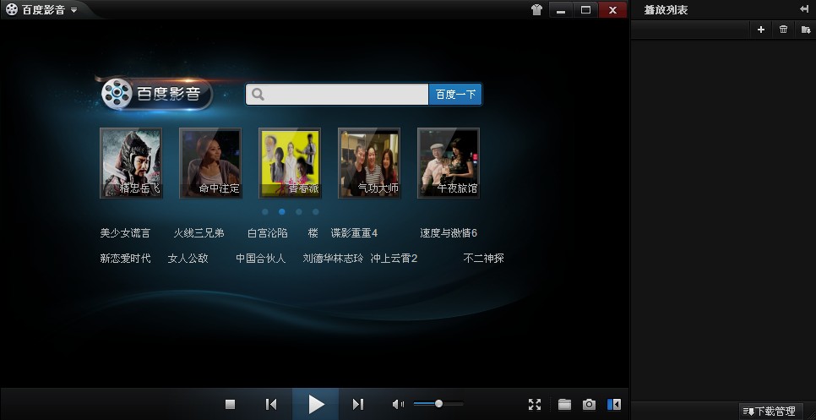Screen dimensions: 816x420
Task: Open the 美少女谎言 link
Action: [x=125, y=233]
